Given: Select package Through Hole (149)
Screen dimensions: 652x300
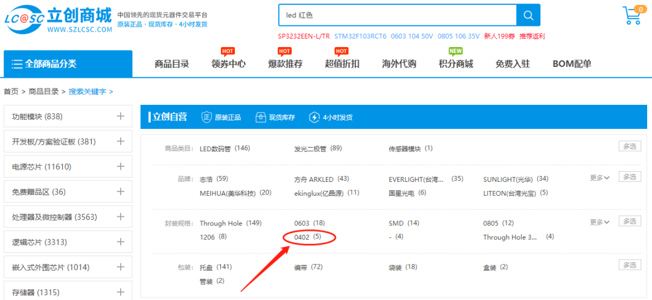Looking at the screenshot, I should pyautogui.click(x=231, y=223).
